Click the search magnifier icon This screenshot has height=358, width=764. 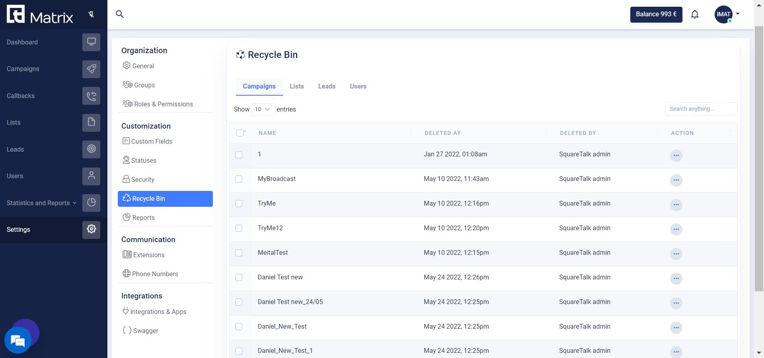click(x=120, y=14)
